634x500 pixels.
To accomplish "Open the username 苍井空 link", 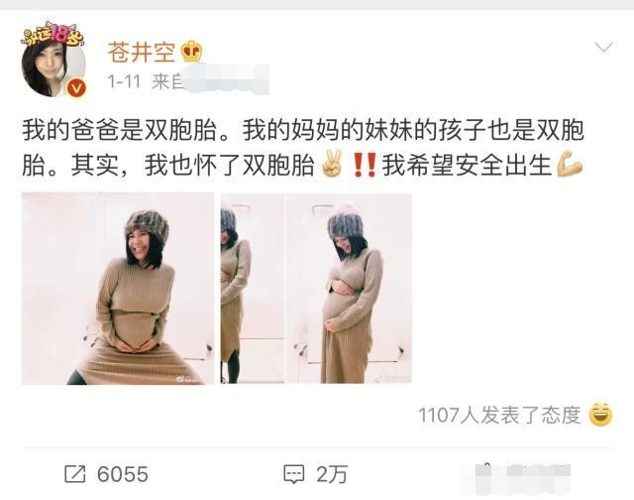I will (142, 53).
